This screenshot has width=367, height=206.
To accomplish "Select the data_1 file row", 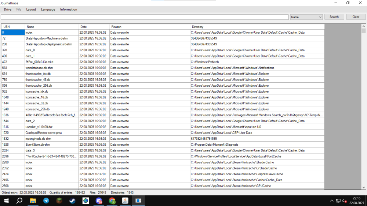I will point(163,56).
